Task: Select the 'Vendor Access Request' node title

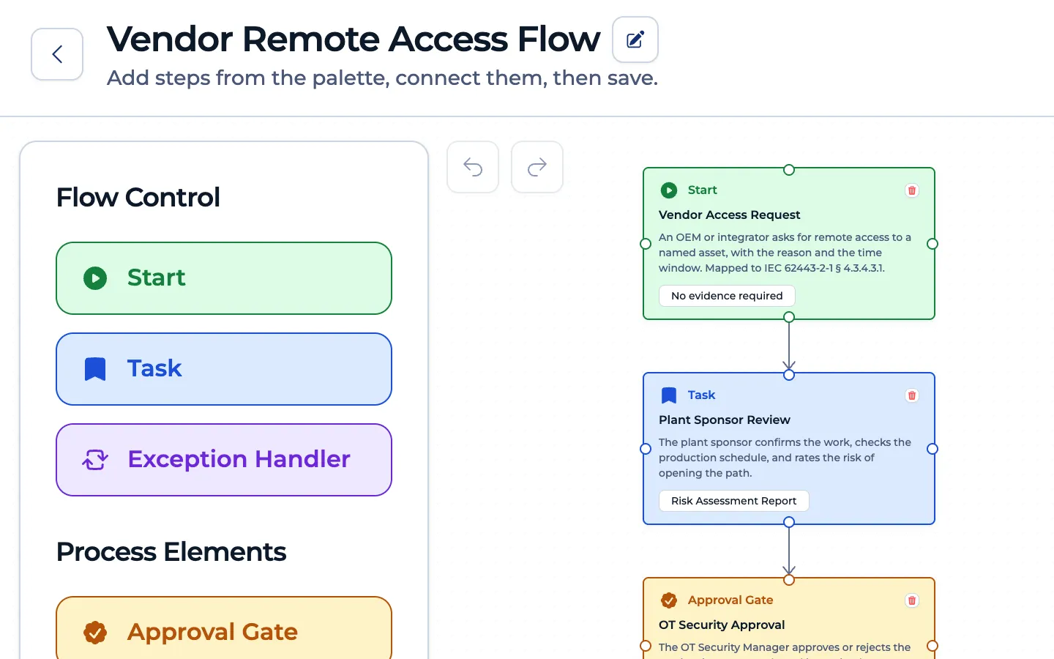Action: click(x=730, y=215)
